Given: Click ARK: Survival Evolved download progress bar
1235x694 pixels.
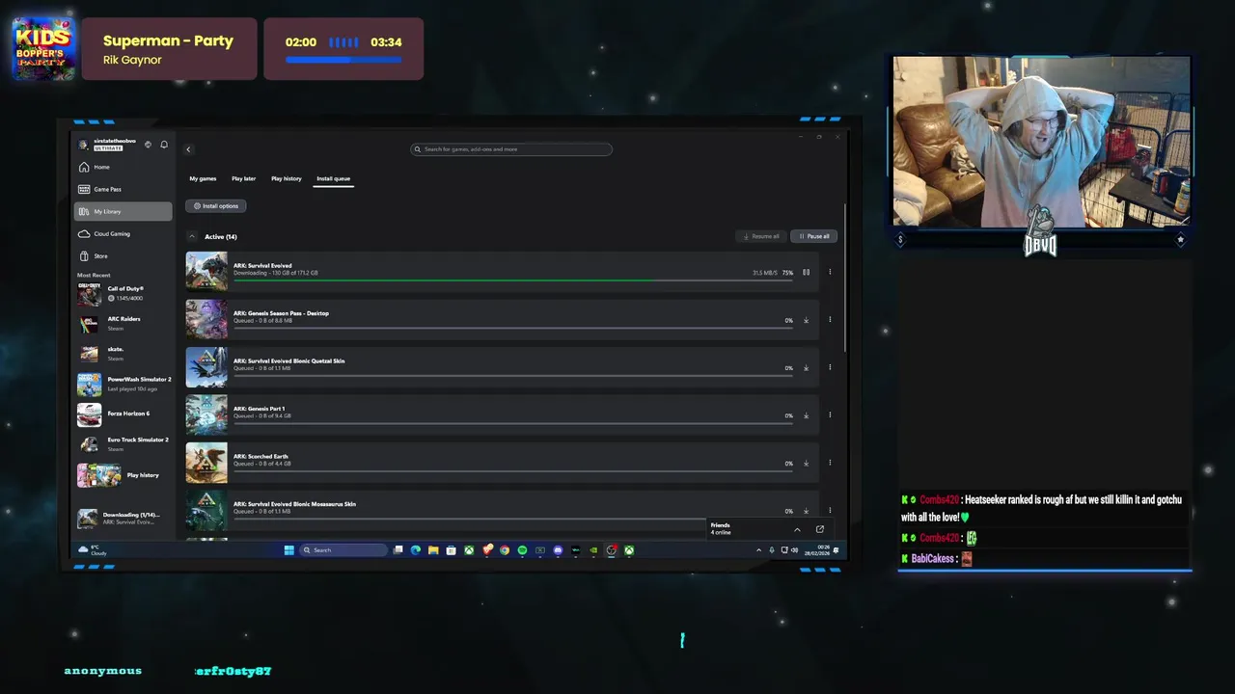Looking at the screenshot, I should pyautogui.click(x=512, y=280).
